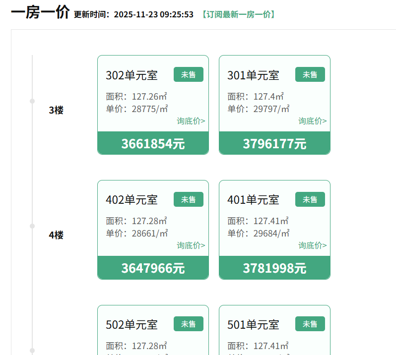Select the 4楼 floor label
The height and width of the screenshot is (355, 396).
tap(56, 235)
